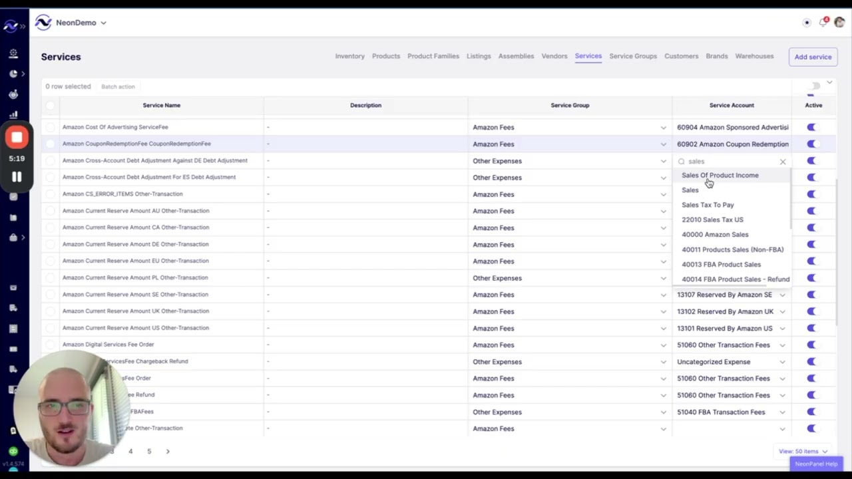Expand the 13107 Reserved By Amazon SE account dropdown

(783, 295)
